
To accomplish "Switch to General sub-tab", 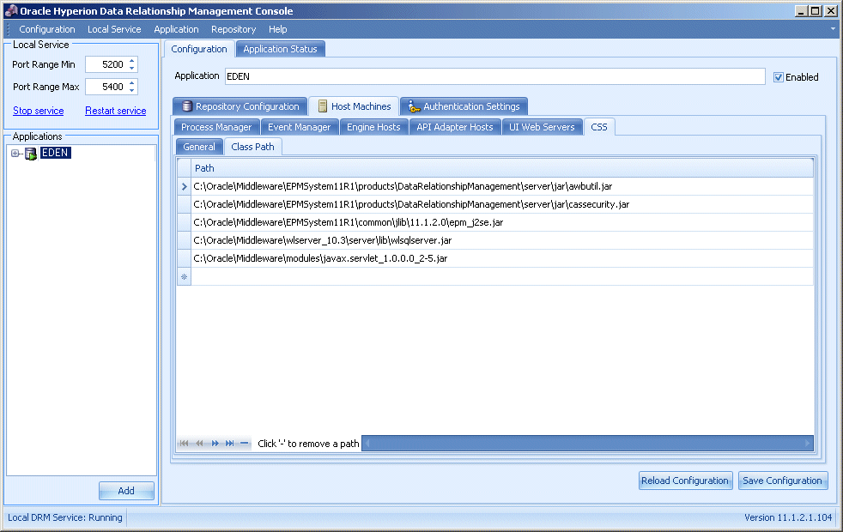I will (x=199, y=147).
